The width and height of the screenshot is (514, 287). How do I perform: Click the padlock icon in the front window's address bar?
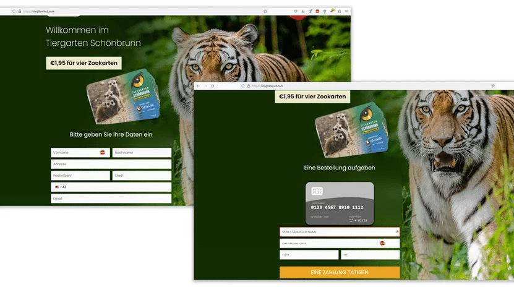click(249, 86)
